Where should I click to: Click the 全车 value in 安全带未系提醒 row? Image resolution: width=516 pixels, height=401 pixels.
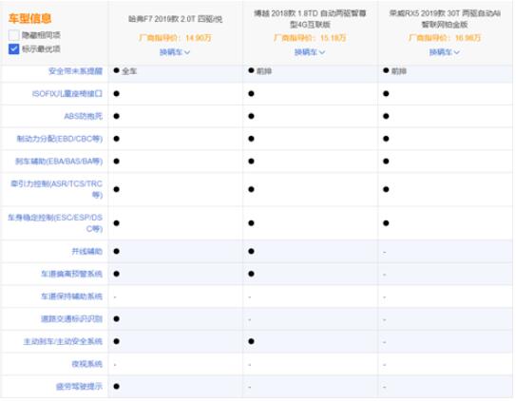coord(129,71)
